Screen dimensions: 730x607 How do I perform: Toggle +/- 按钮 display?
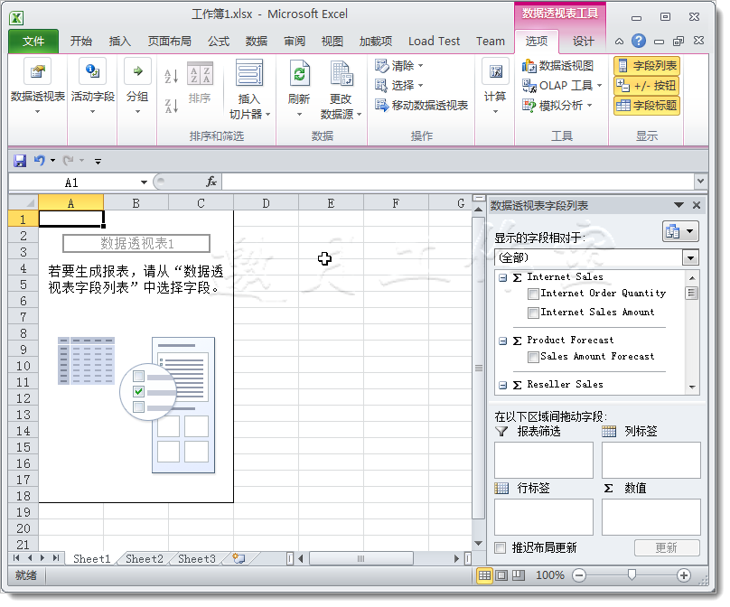647,85
